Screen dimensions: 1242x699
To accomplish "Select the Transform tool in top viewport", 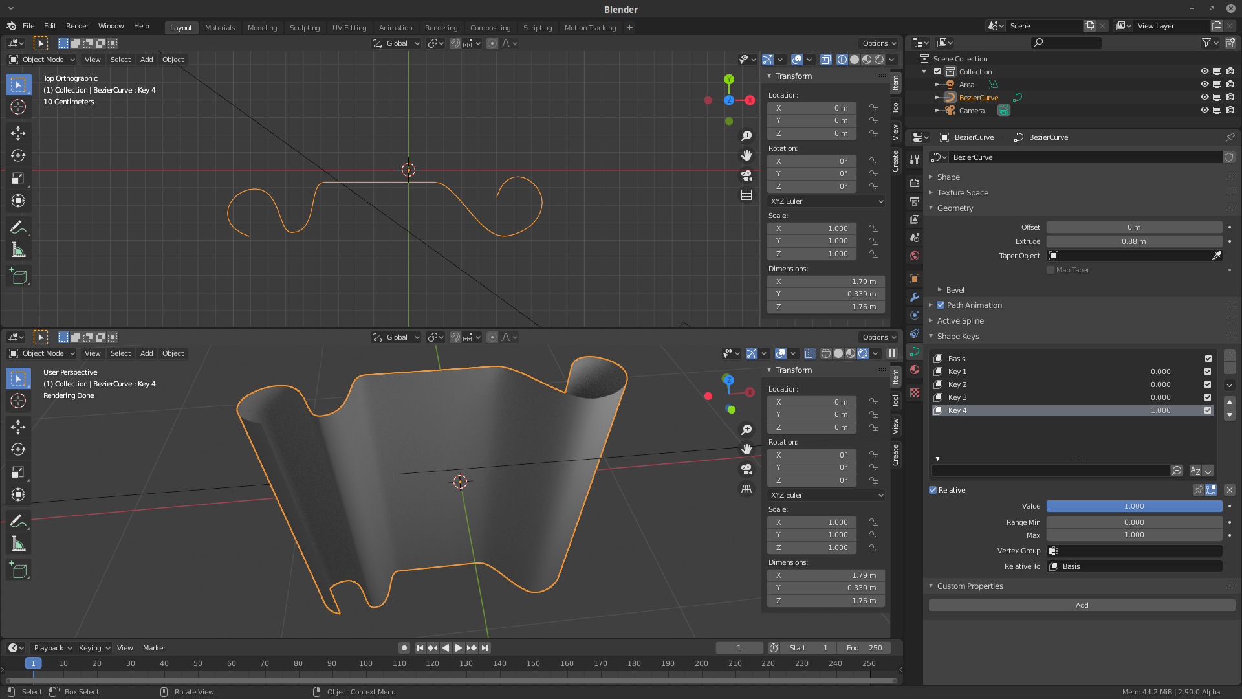I will 18,201.
